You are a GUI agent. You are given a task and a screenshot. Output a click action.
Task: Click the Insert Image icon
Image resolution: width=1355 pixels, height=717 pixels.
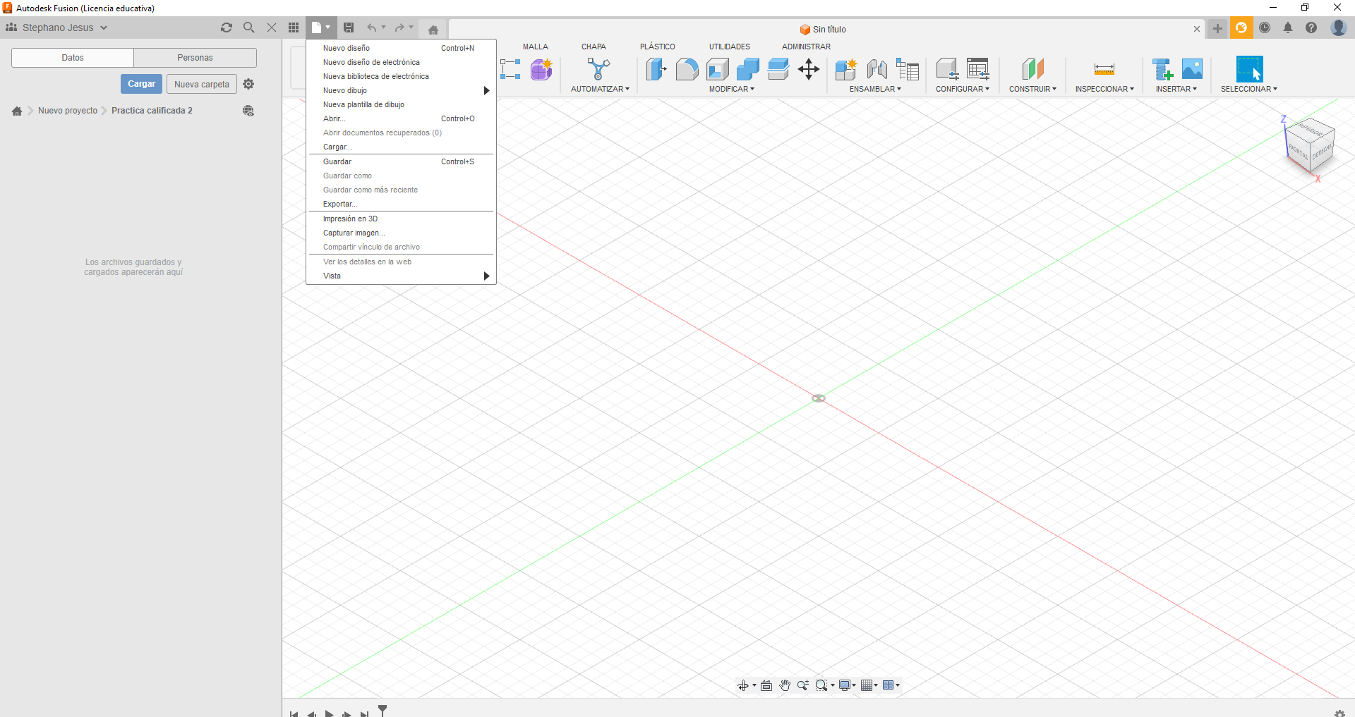1192,69
